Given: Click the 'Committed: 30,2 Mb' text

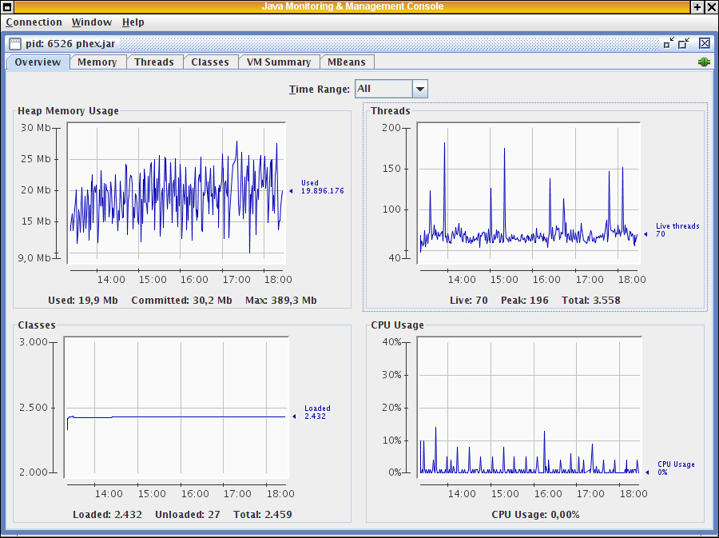Looking at the screenshot, I should coord(181,301).
